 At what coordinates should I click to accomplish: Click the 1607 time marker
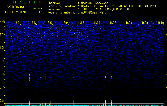pyautogui.click(x=113, y=23)
